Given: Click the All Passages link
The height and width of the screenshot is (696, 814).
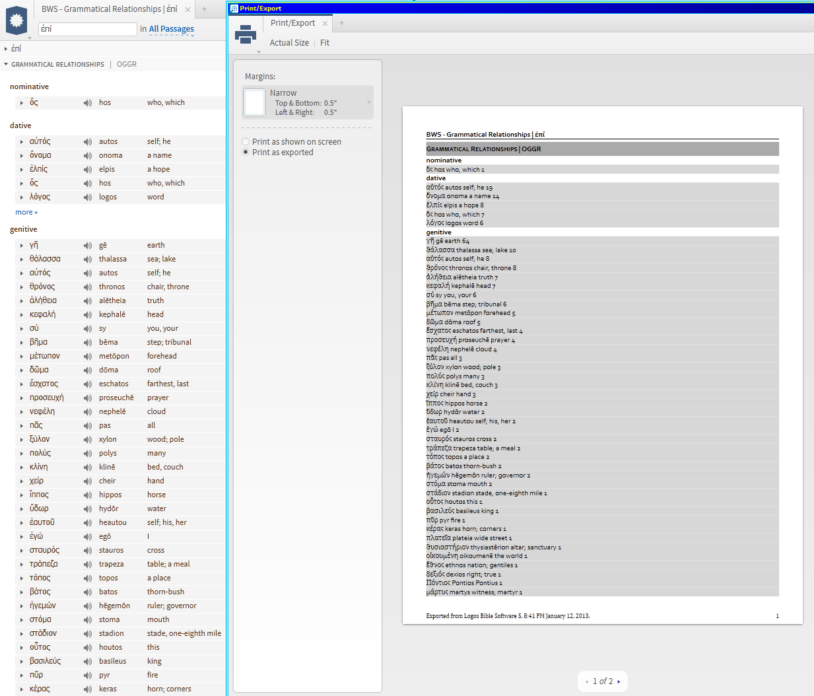Looking at the screenshot, I should click(x=172, y=29).
